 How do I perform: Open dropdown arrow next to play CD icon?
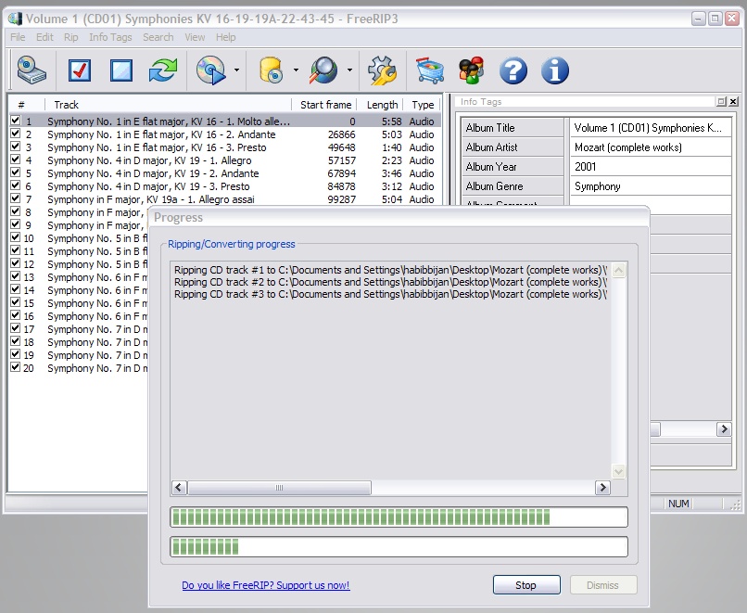[236, 70]
